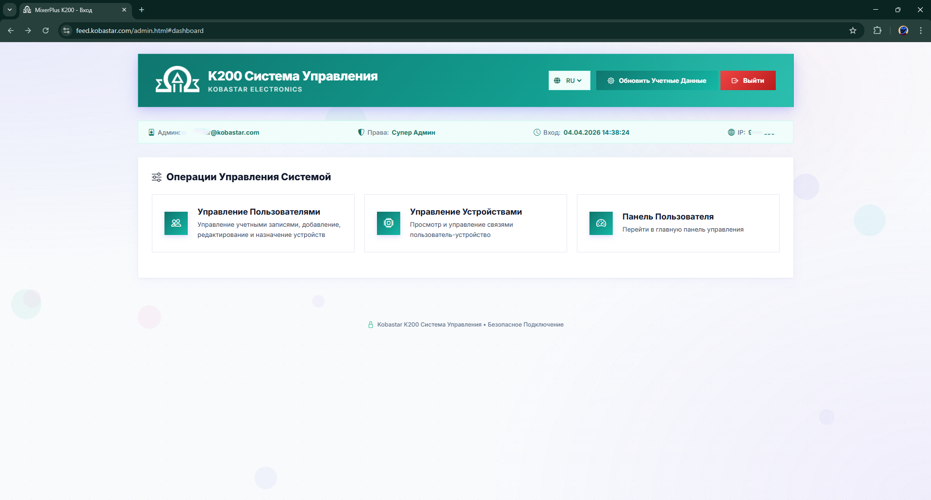
Task: Expand the RU language dropdown
Action: pos(569,80)
